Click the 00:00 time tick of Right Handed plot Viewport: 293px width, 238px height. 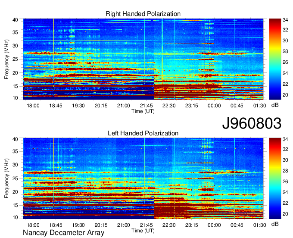point(214,106)
